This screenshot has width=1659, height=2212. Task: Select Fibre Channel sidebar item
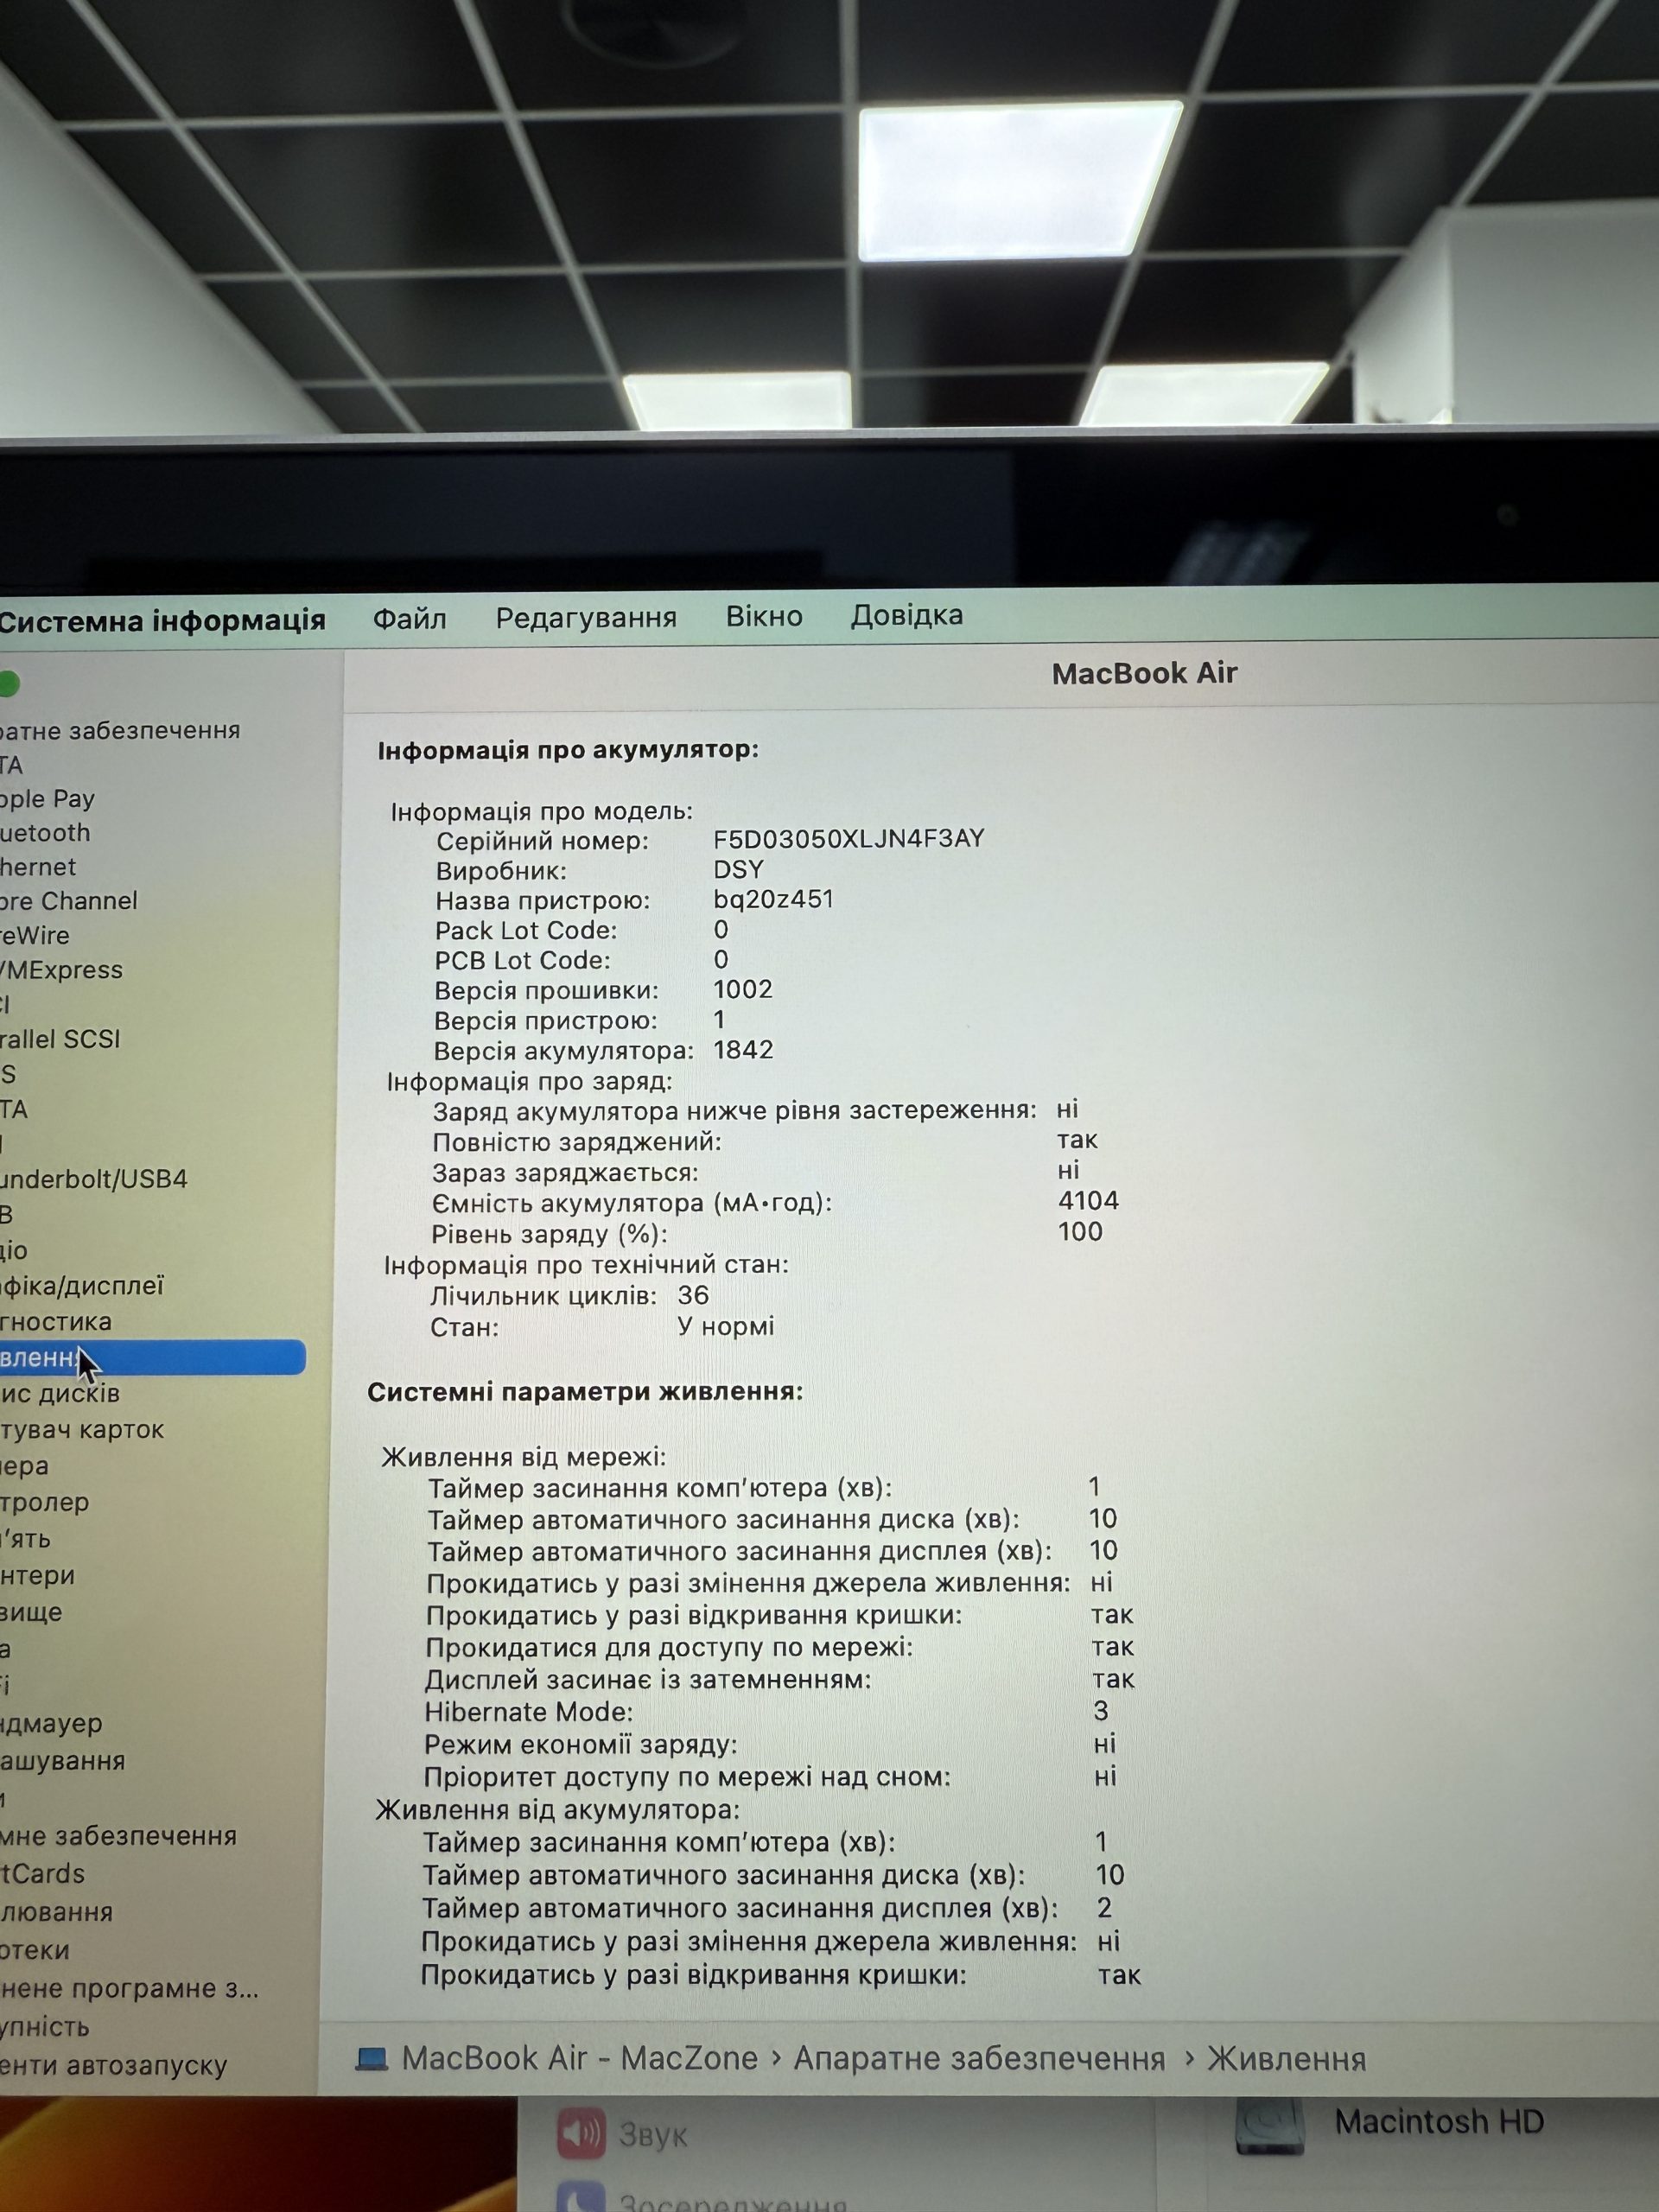(x=68, y=901)
